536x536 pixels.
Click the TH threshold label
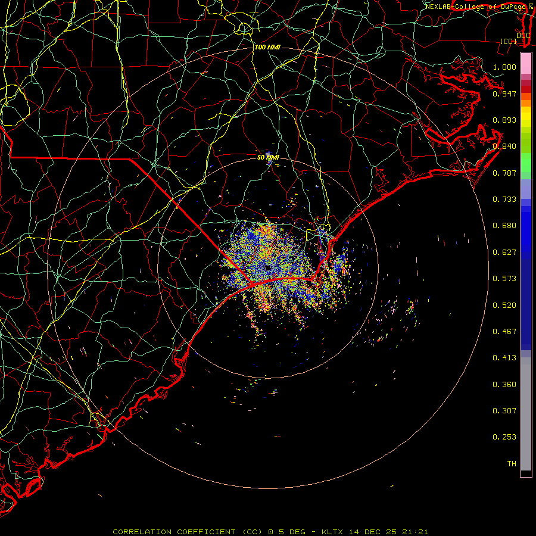pos(512,464)
